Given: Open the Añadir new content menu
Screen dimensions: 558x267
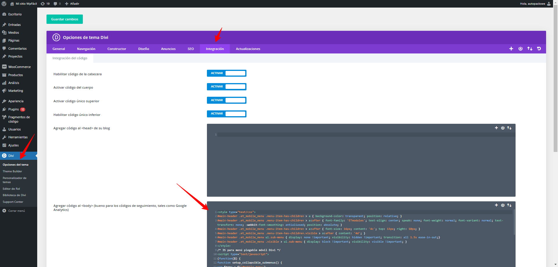Looking at the screenshot, I should pyautogui.click(x=72, y=4).
